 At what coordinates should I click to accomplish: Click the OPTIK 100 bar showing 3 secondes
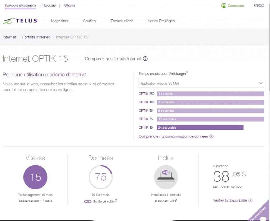(x=210, y=102)
